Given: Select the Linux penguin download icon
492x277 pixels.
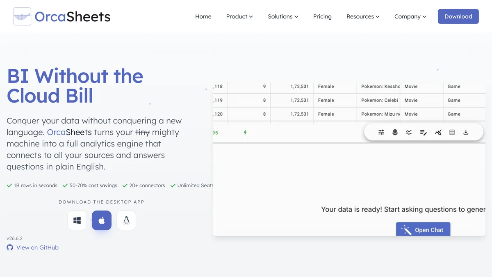Looking at the screenshot, I should point(126,220).
